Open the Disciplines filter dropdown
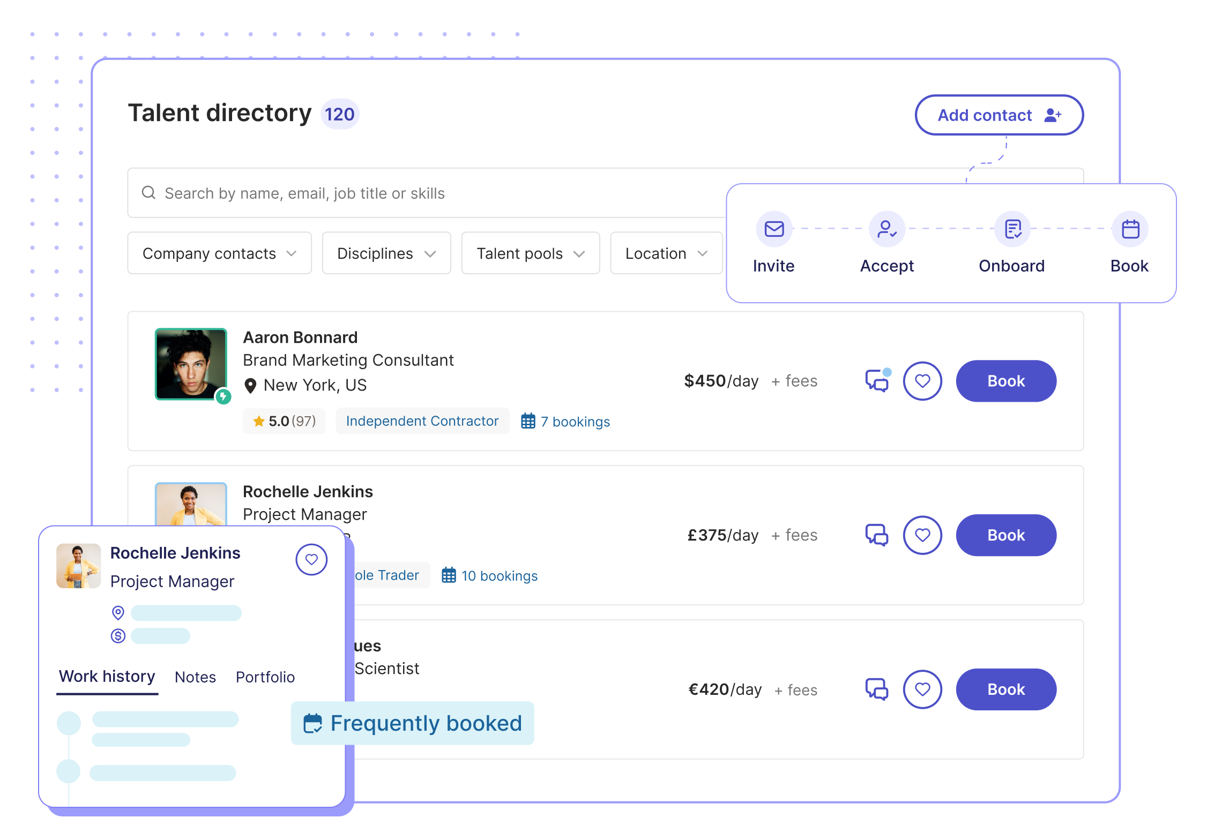The height and width of the screenshot is (840, 1207). click(386, 253)
